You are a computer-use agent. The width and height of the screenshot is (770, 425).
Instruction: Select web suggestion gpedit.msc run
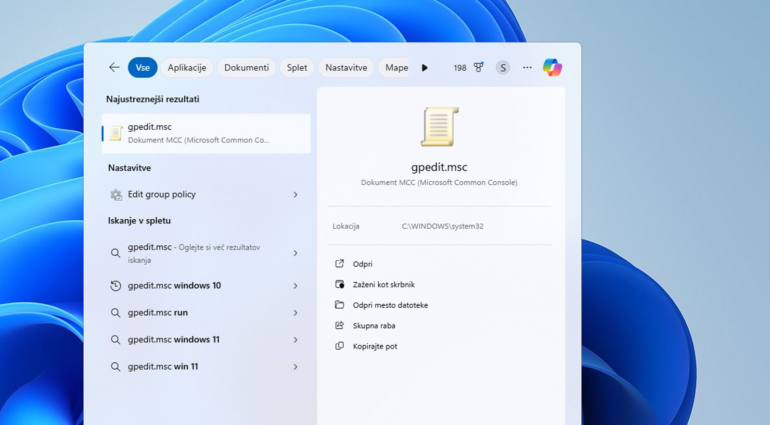click(206, 313)
